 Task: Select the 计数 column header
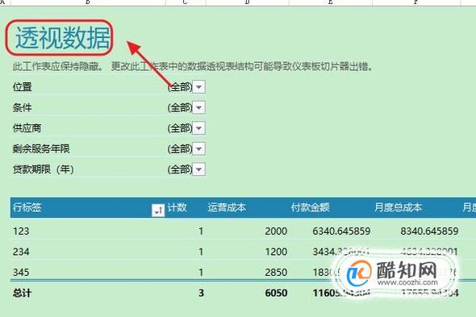pos(177,207)
